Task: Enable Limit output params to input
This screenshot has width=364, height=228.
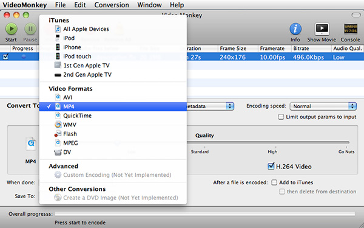Action: (x=281, y=117)
